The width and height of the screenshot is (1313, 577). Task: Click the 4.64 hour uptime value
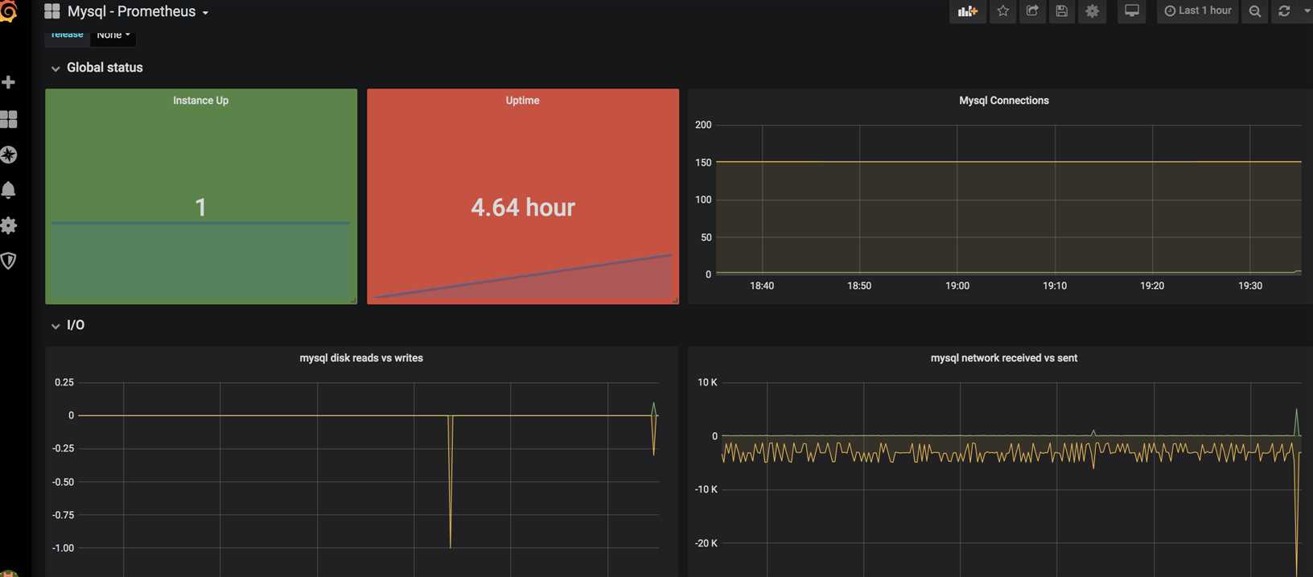(x=523, y=208)
